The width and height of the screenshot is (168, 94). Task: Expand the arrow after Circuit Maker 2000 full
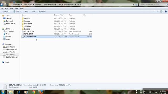(80, 5)
